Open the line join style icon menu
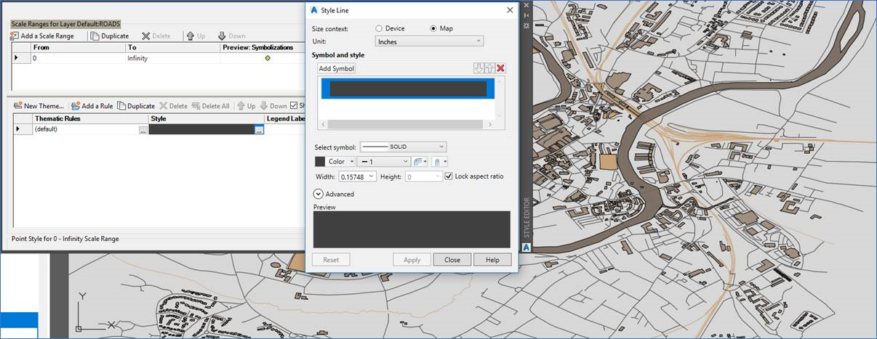This screenshot has width=877, height=339. [421, 162]
